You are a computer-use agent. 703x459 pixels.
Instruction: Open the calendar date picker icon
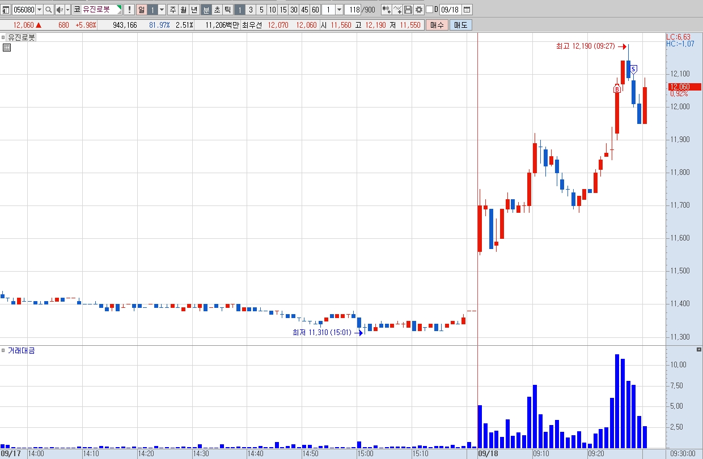pyautogui.click(x=467, y=10)
